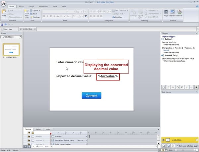Select the Execute JavaScript trigger
The width and height of the screenshot is (199, 152).
[169, 42]
